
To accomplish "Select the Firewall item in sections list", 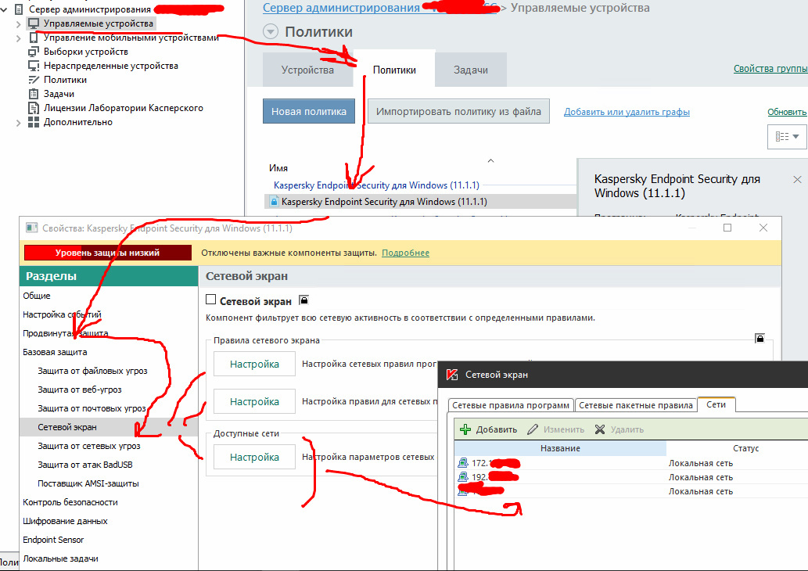I will point(67,427).
